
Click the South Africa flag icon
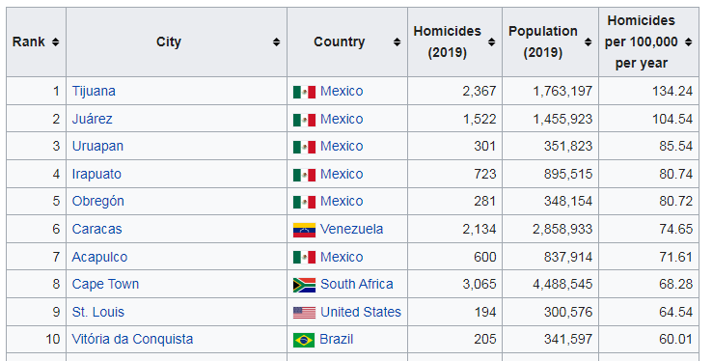304,285
